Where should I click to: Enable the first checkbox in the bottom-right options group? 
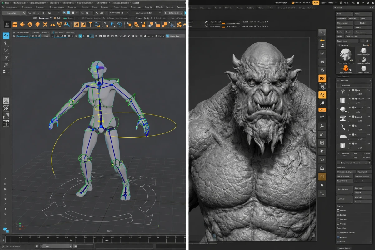pos(337,210)
